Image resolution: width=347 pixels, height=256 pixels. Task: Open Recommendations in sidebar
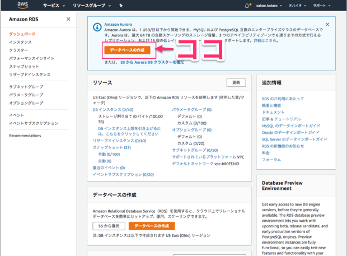(25, 136)
